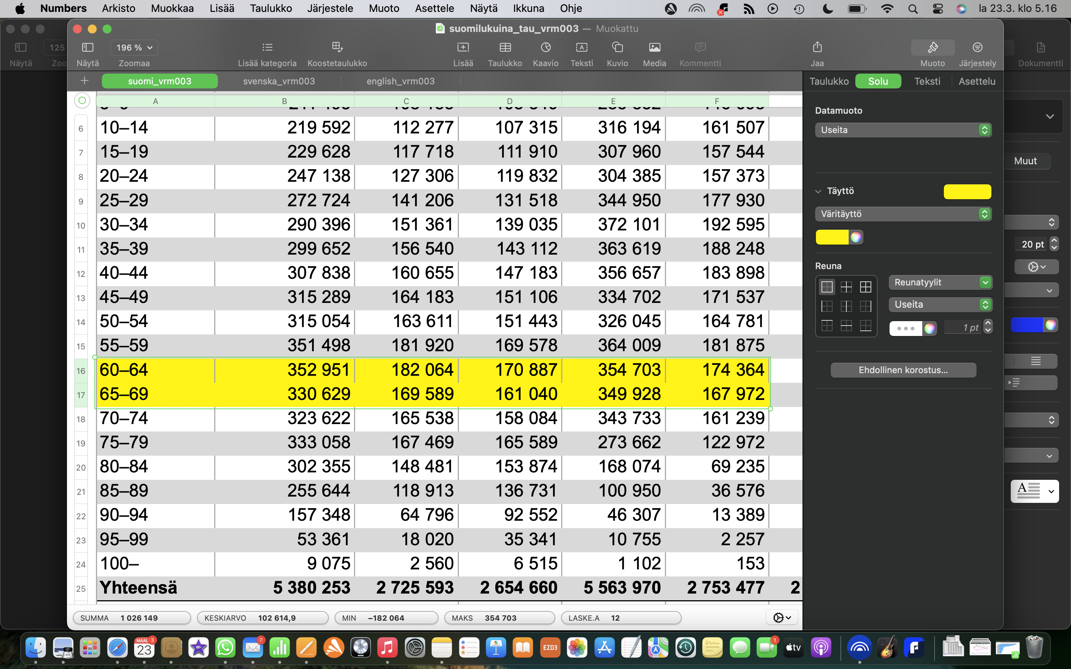This screenshot has height=669, width=1071.
Task: Open the Väritäyttö fill type dropdown
Action: (903, 214)
